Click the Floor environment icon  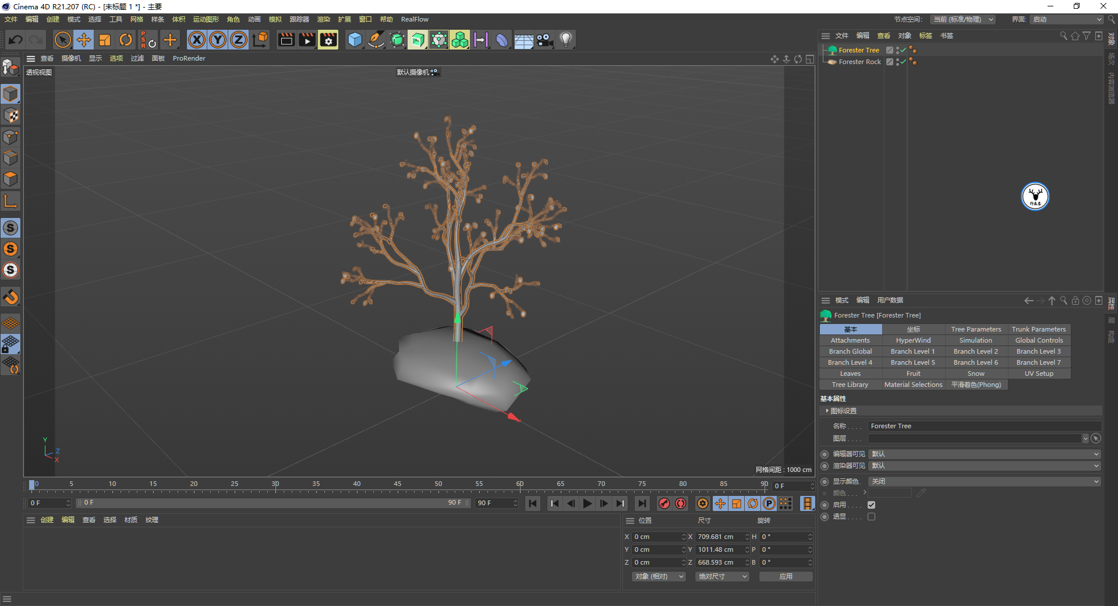pos(523,40)
